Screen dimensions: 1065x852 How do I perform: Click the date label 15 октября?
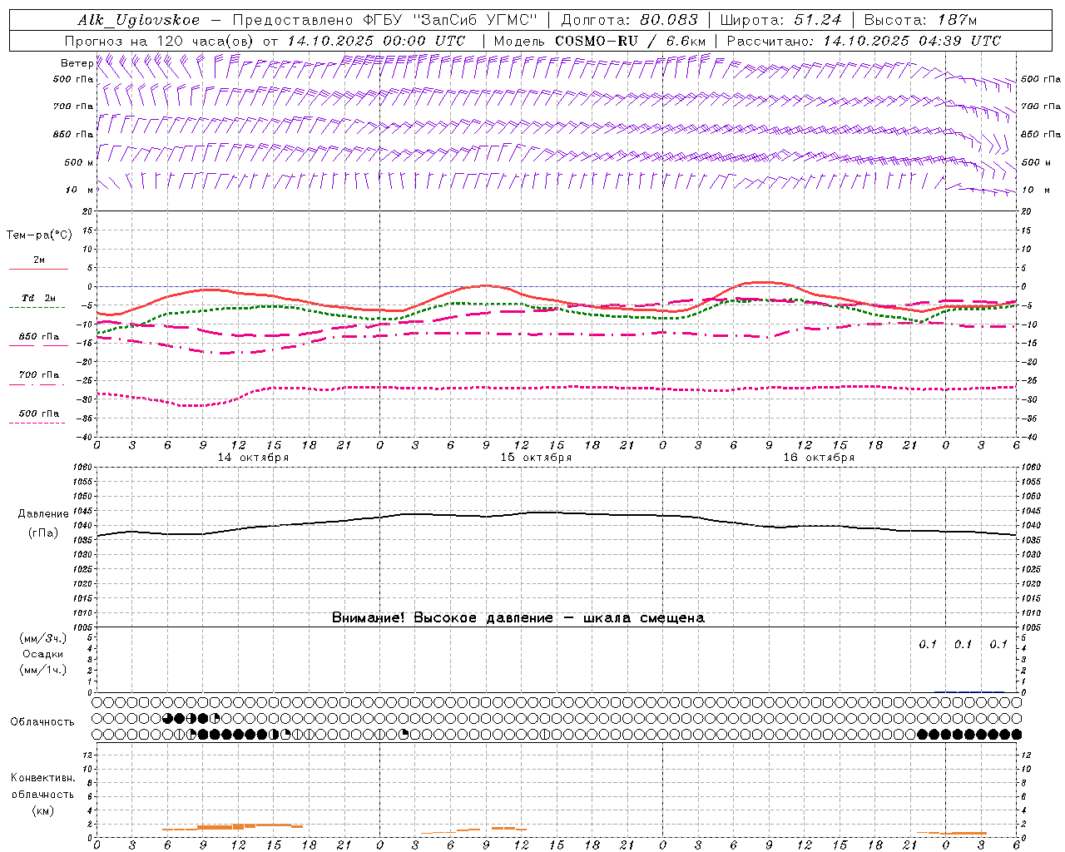537,458
